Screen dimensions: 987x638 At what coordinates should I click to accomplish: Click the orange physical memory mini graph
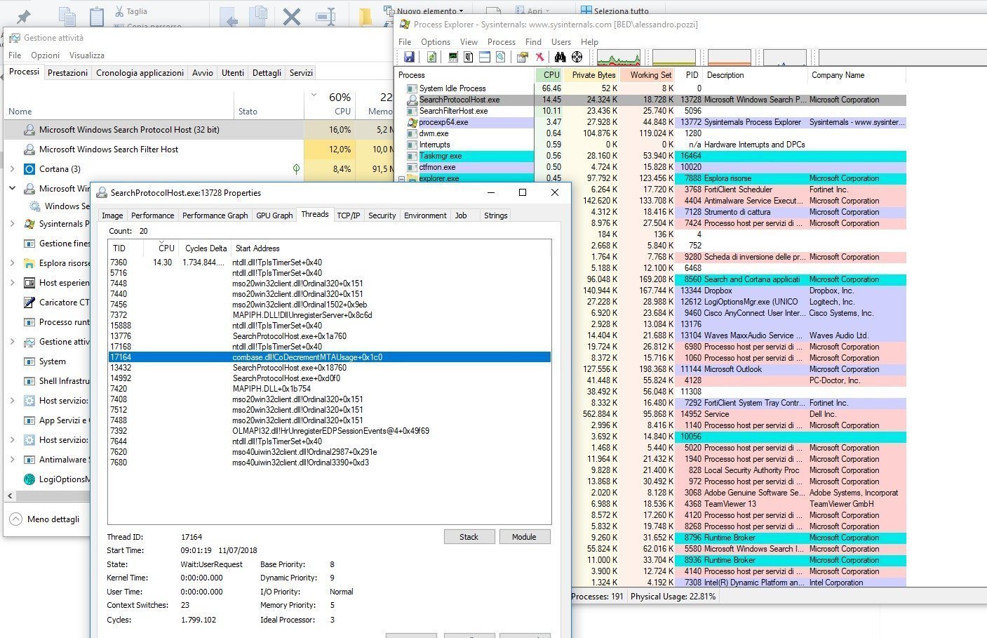click(730, 58)
